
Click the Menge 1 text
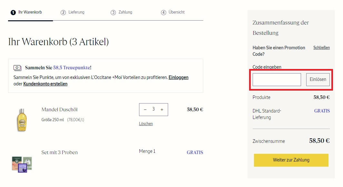147,151
